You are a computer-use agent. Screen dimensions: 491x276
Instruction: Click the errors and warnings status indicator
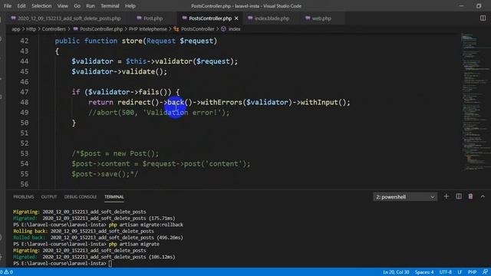[x=6, y=272]
